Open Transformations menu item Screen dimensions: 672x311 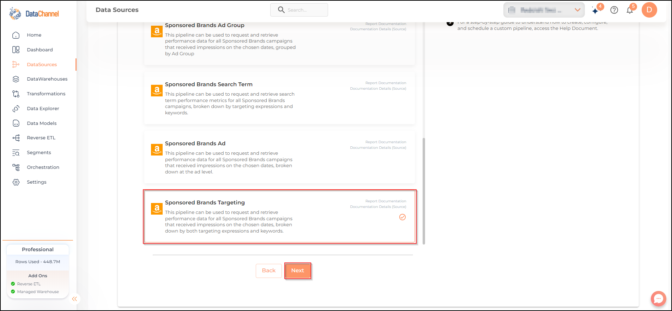(x=46, y=94)
